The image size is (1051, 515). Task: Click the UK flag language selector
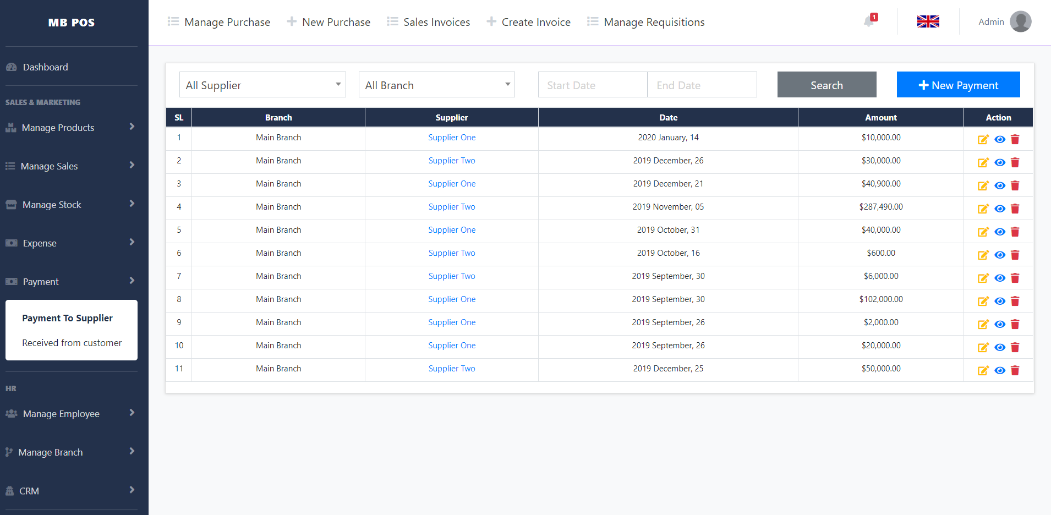tap(928, 21)
